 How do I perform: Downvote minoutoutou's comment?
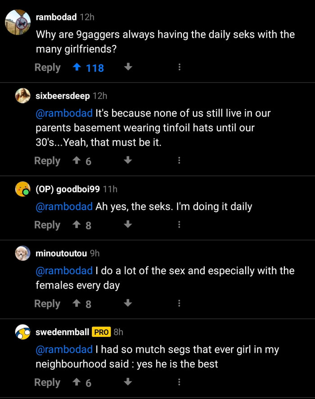point(127,303)
